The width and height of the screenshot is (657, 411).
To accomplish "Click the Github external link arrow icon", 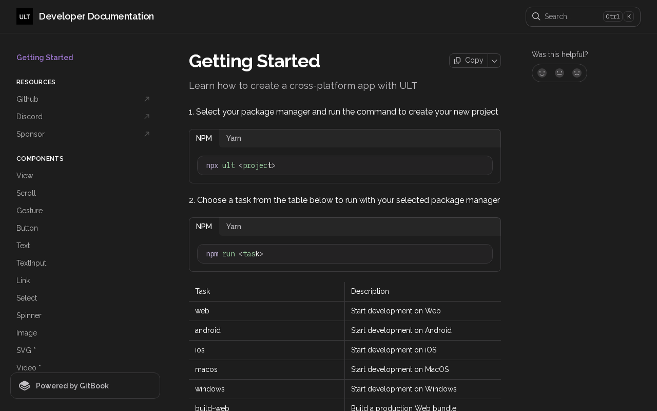I will [x=147, y=99].
